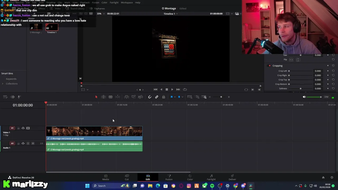Jump to the first frame
This screenshot has height=190, width=338.
pos(155,89)
